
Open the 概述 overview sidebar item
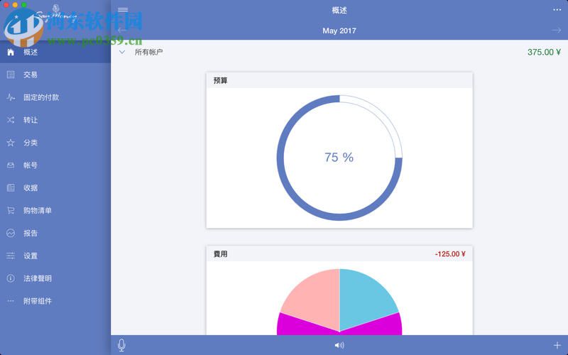tap(55, 52)
